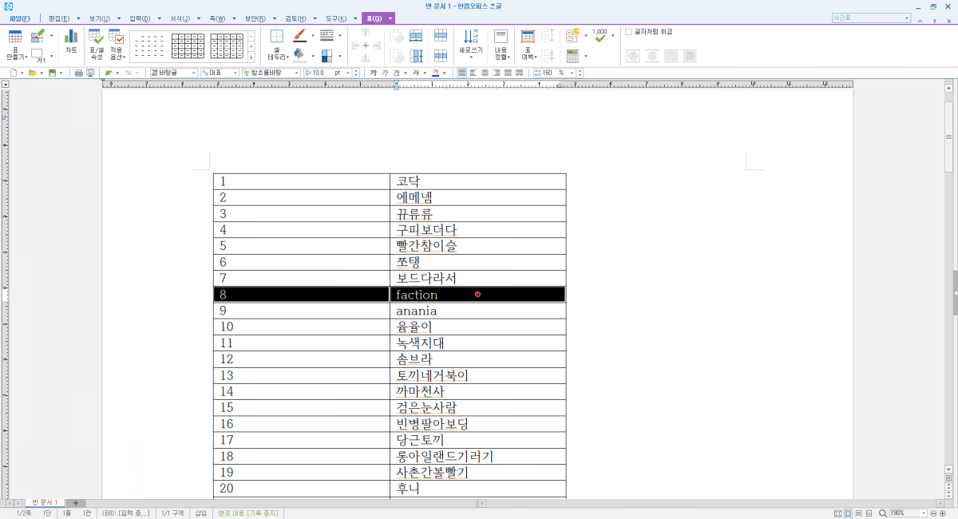Open the 서식(J) menu
Image resolution: width=958 pixels, height=519 pixels.
pyautogui.click(x=180, y=18)
